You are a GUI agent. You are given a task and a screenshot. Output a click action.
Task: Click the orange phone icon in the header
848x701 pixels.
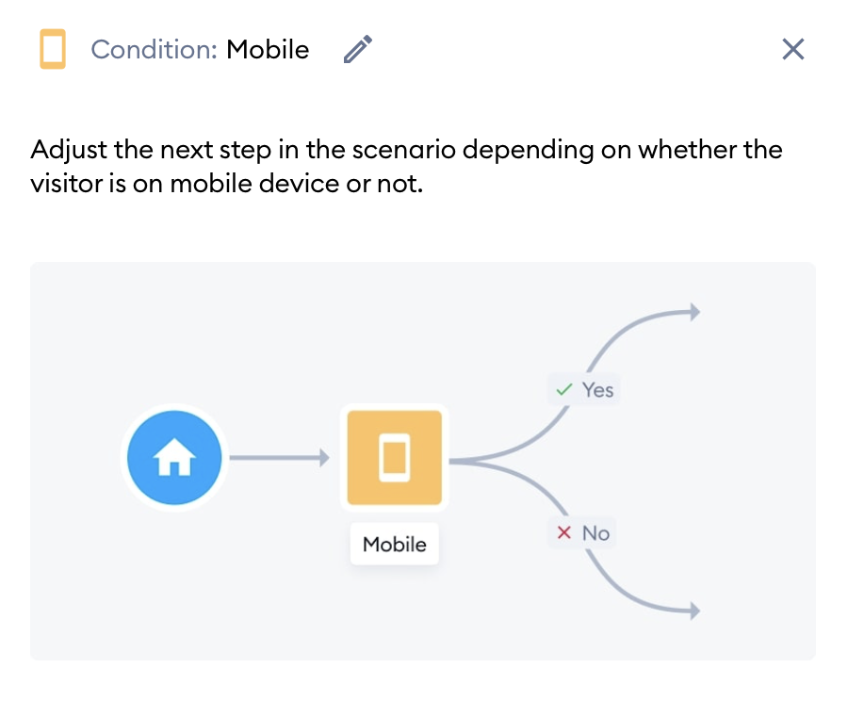53,49
